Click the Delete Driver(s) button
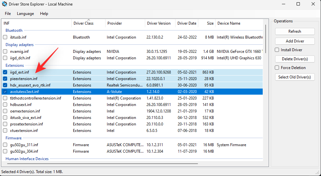 (295, 59)
